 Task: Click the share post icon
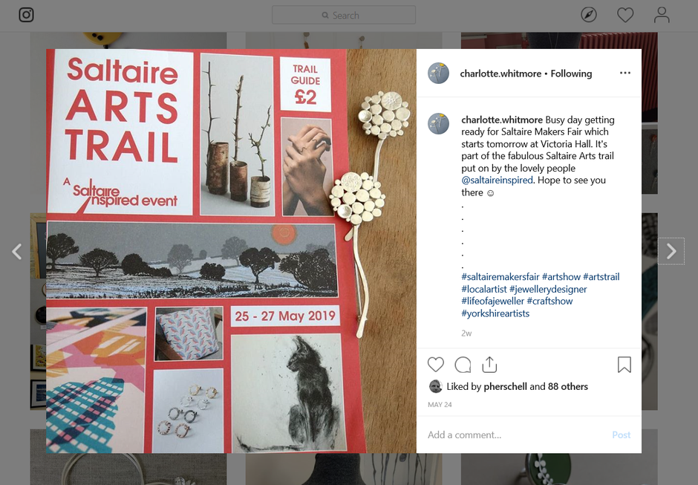(489, 364)
